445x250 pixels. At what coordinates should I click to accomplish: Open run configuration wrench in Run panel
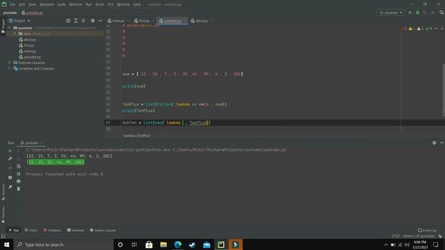tap(10, 158)
